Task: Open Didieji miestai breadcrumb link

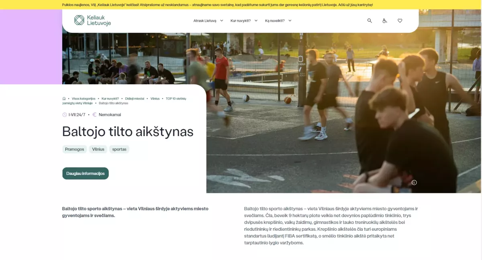Action: [134, 98]
